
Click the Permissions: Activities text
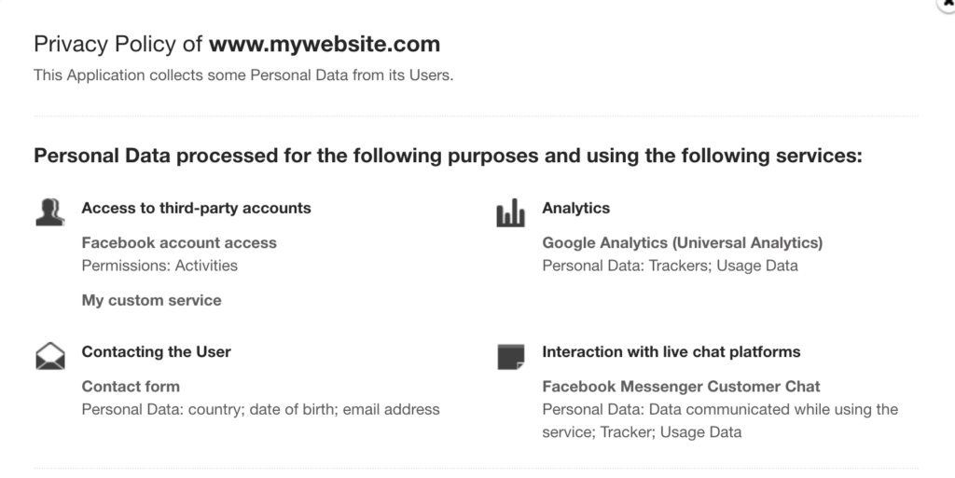click(x=159, y=266)
